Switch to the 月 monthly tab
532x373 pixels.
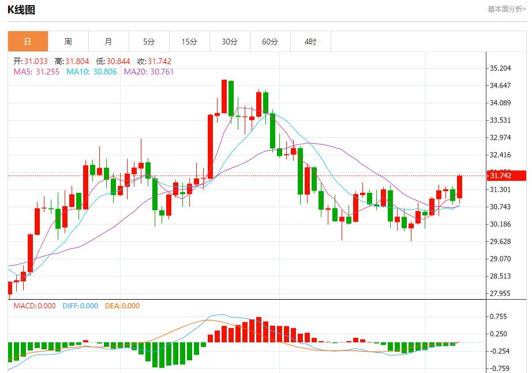point(108,42)
